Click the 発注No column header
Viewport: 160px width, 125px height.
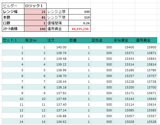pos(35,40)
